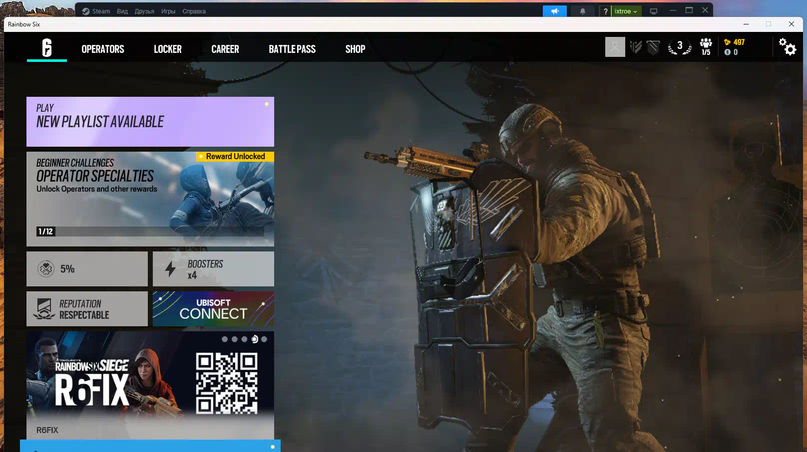Screen dimensions: 807x452
Task: Click the Reward Unlocked label
Action: coord(235,157)
